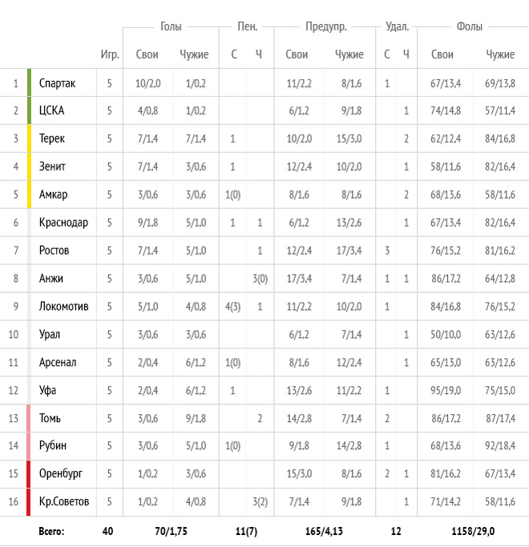Click the Голы group header
The height and width of the screenshot is (547, 529).
(171, 26)
